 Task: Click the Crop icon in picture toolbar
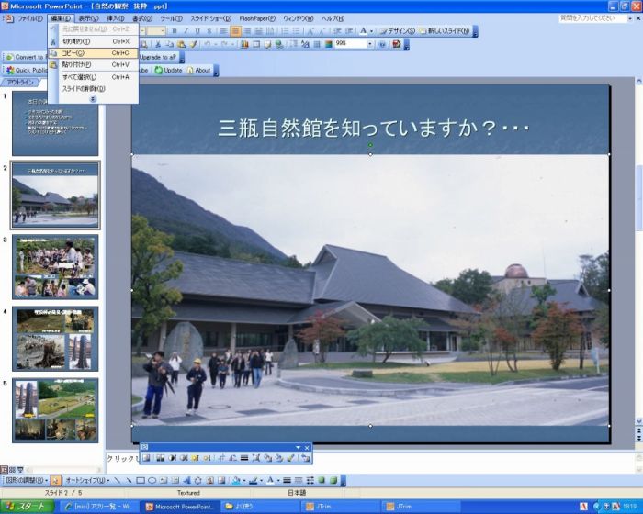click(x=220, y=457)
